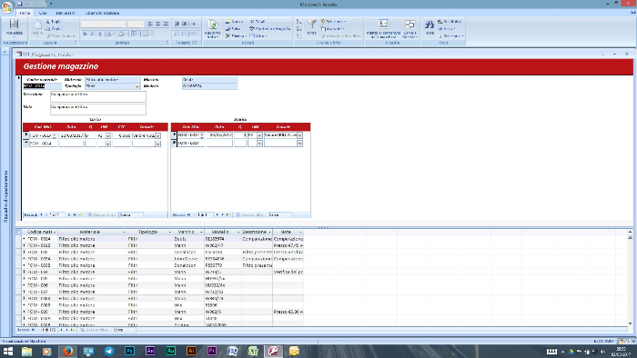637x358 pixels.
Task: Open Causale dropdown in first Carico row
Action: click(157, 135)
